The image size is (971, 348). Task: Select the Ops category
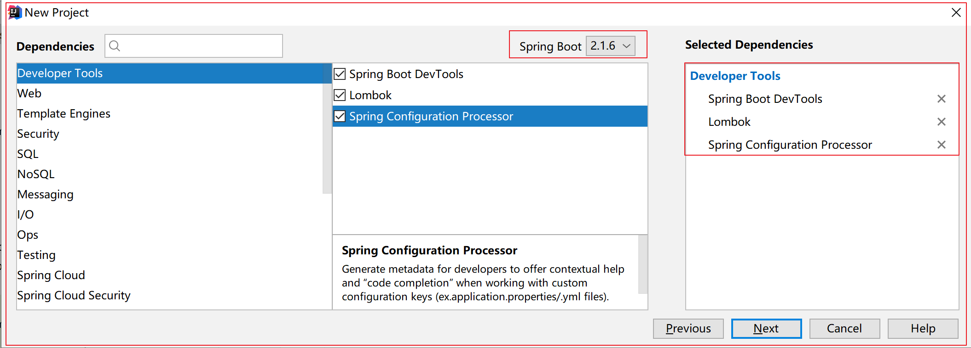click(x=170, y=235)
